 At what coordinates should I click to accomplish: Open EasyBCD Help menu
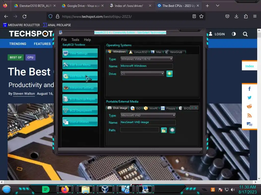click(87, 40)
